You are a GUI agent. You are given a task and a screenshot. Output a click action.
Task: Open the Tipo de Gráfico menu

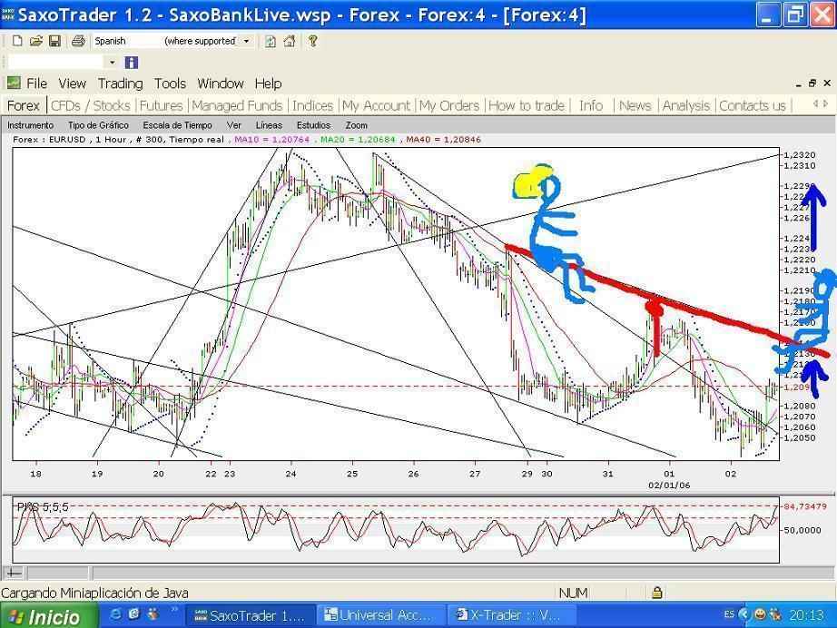(x=98, y=125)
